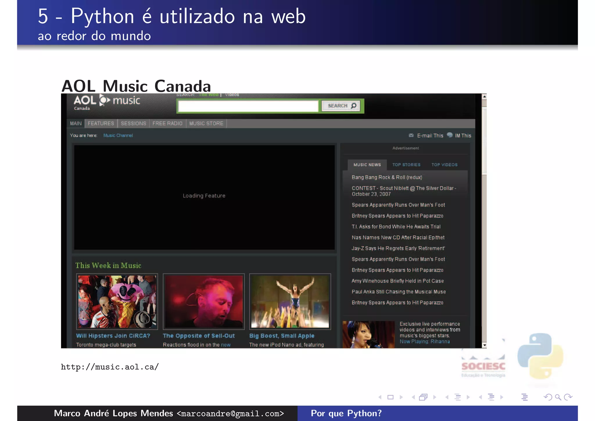Open the FEATURES navigation tab

(101, 123)
